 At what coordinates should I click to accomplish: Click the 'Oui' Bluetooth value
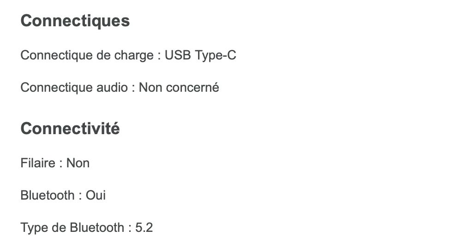[x=96, y=195]
